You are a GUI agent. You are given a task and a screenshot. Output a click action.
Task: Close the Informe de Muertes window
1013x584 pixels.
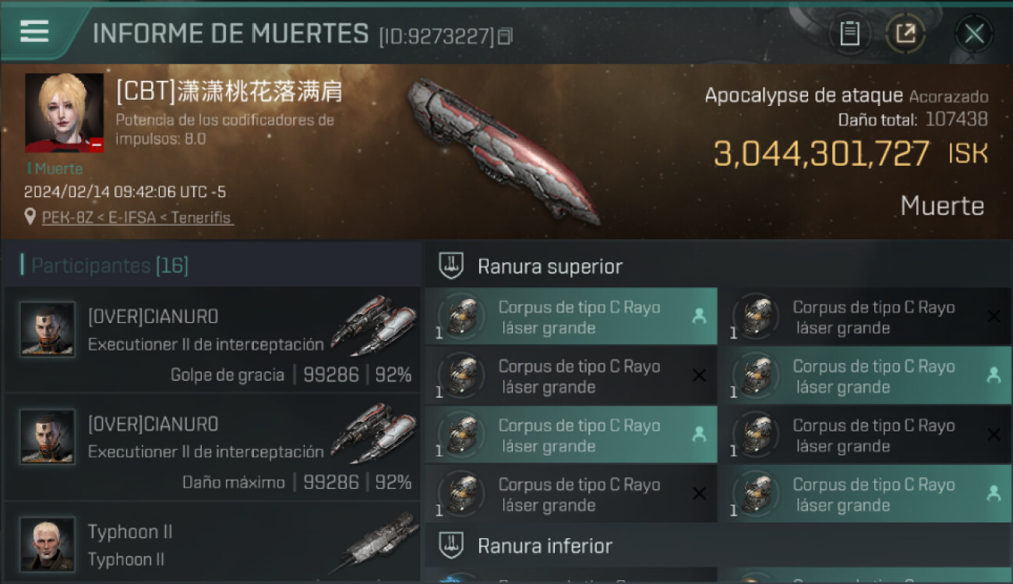tap(974, 33)
